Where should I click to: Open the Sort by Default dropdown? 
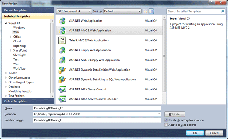pos(122,11)
